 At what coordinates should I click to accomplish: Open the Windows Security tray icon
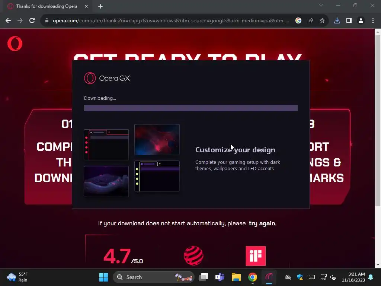[x=300, y=277]
